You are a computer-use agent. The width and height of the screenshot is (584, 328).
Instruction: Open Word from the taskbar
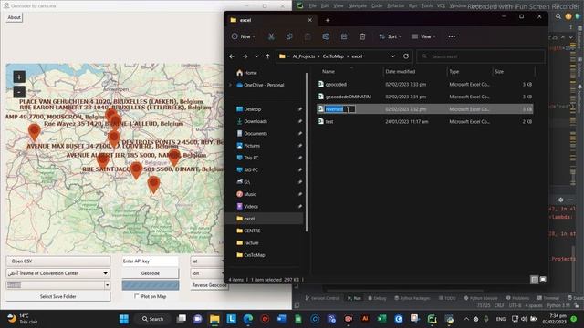[282, 319]
